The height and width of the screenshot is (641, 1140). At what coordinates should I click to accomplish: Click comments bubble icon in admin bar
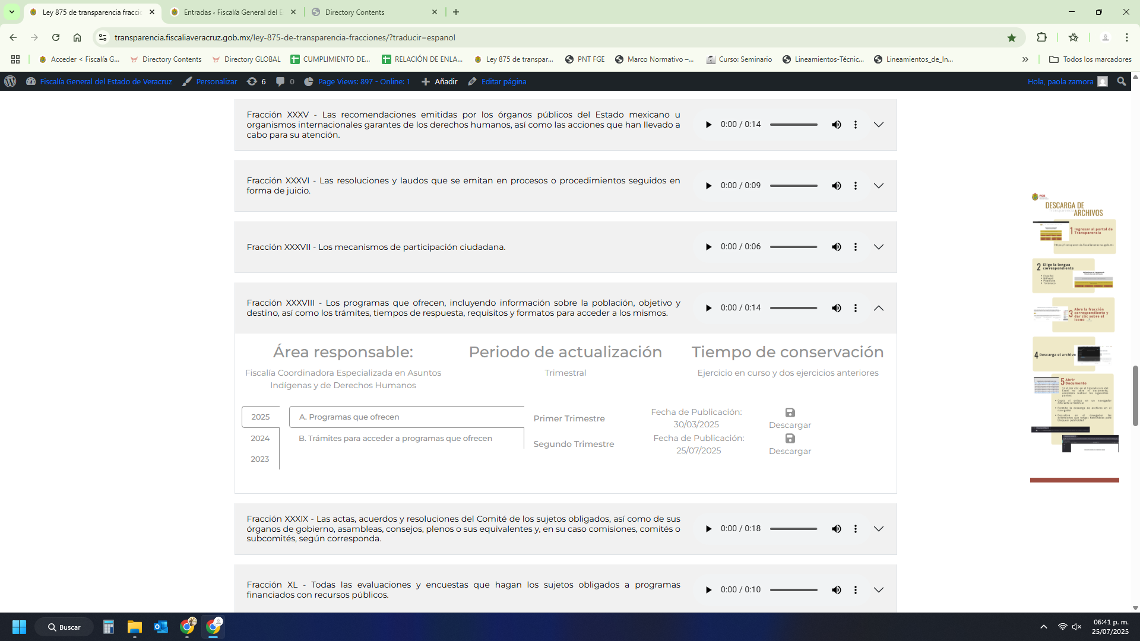(x=280, y=81)
